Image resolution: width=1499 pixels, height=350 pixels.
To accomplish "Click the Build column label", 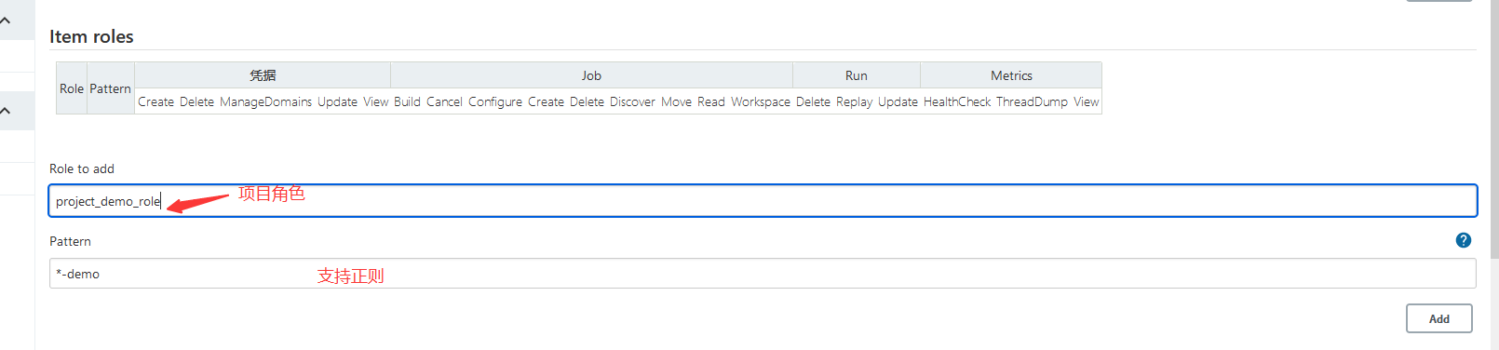I will (x=407, y=101).
